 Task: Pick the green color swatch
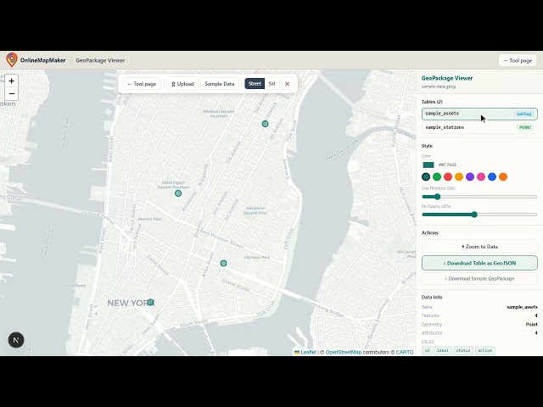click(437, 177)
